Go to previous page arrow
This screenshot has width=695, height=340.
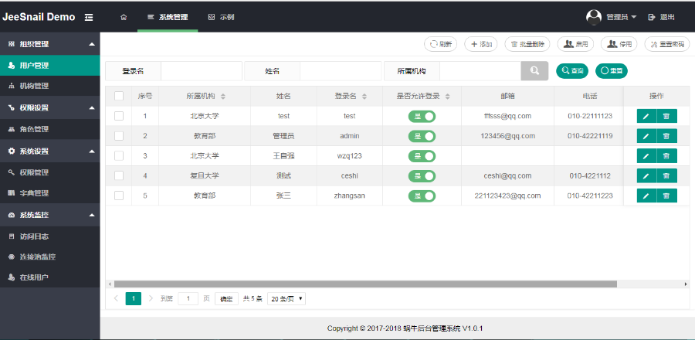pyautogui.click(x=116, y=299)
